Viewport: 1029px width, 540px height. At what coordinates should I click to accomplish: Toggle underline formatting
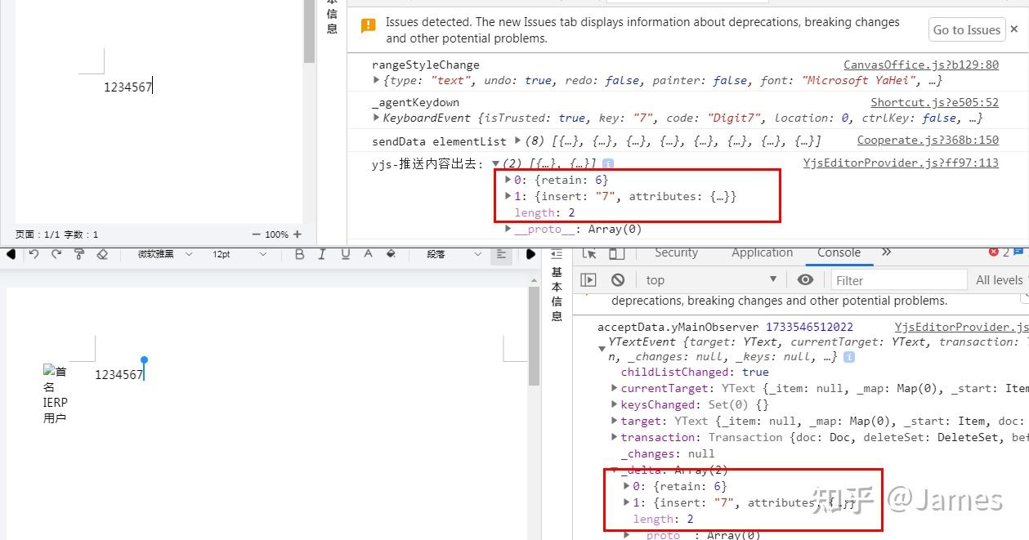[x=346, y=255]
